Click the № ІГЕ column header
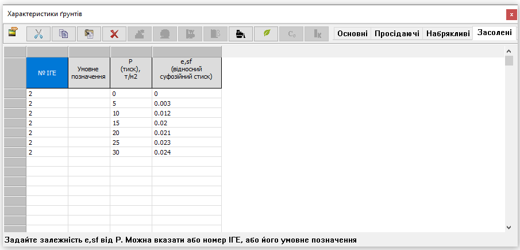The width and height of the screenshot is (520, 250). point(47,73)
